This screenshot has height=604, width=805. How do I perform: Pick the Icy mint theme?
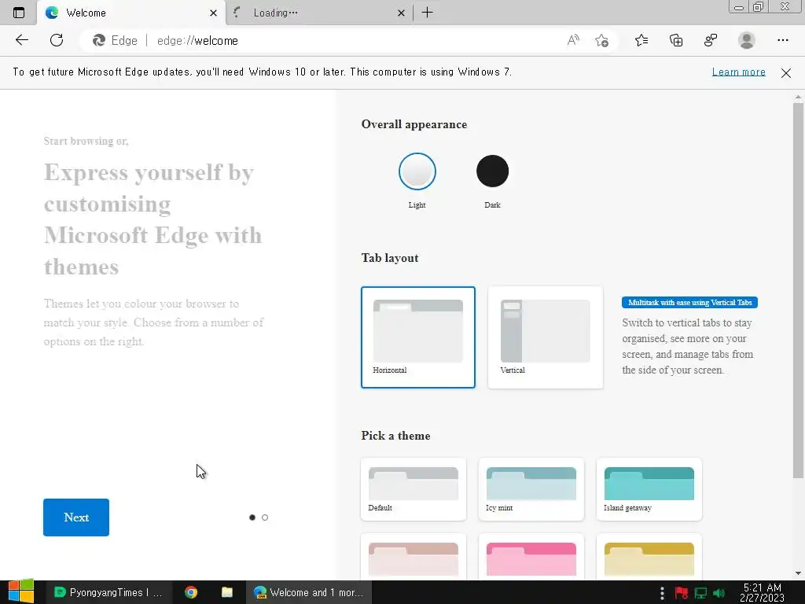(531, 489)
